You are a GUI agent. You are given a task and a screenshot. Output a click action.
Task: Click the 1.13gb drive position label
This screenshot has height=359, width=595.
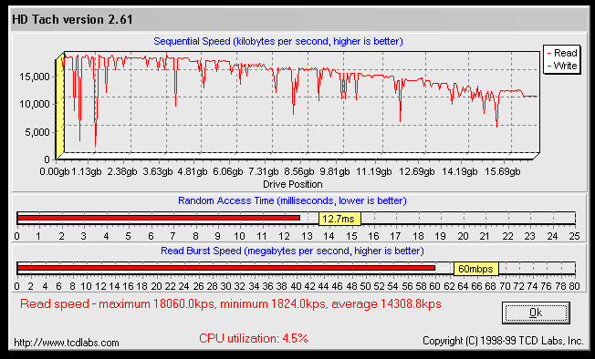pyautogui.click(x=87, y=172)
